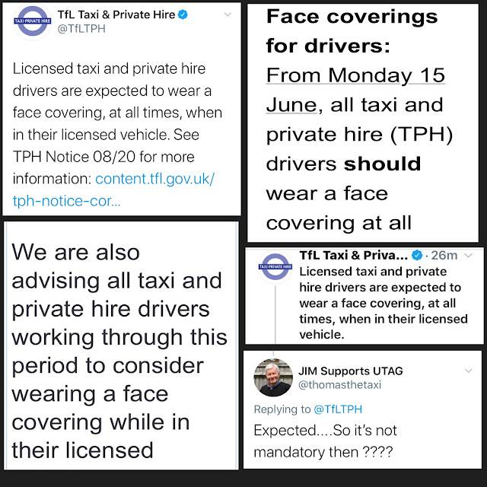Expand the chevron menu next to 26m
This screenshot has height=487, width=487.
tap(468, 256)
